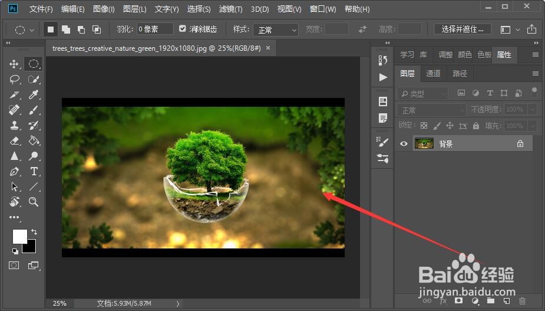Viewport: 545px width, 311px height.
Task: Select the Clone Stamp tool
Action: point(14,125)
